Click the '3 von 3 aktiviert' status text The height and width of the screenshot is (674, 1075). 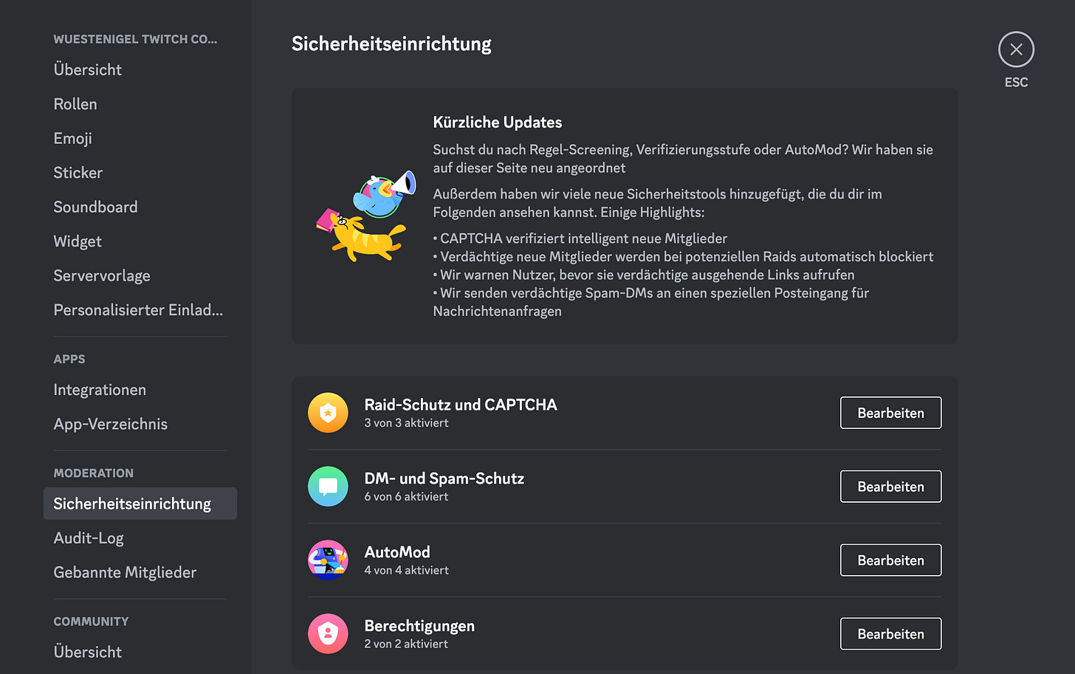click(406, 423)
